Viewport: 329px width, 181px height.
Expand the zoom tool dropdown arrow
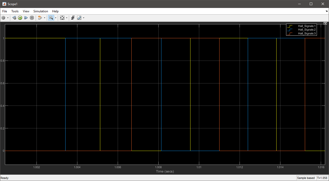(x=56, y=18)
